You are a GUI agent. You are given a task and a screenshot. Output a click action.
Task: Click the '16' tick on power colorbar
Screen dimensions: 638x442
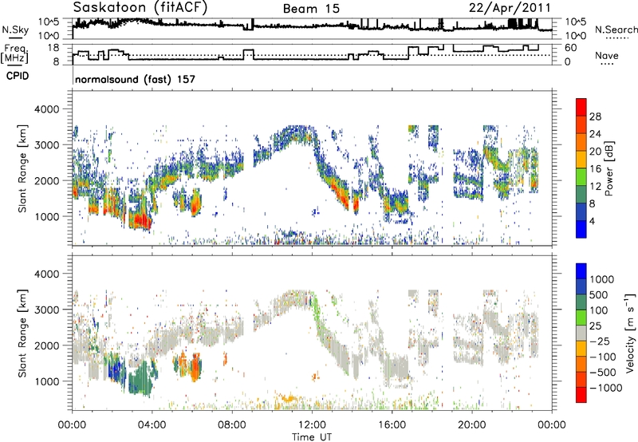[595, 169]
